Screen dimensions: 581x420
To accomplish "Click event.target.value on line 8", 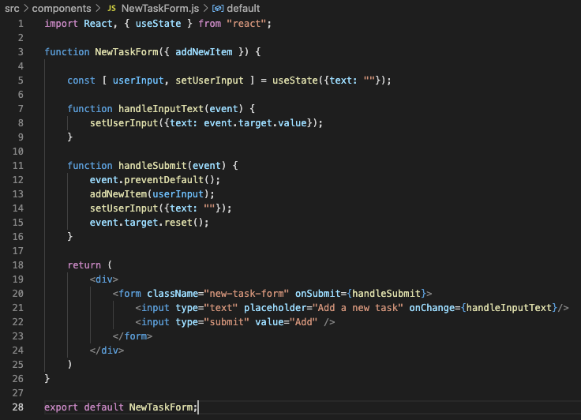I will (255, 123).
